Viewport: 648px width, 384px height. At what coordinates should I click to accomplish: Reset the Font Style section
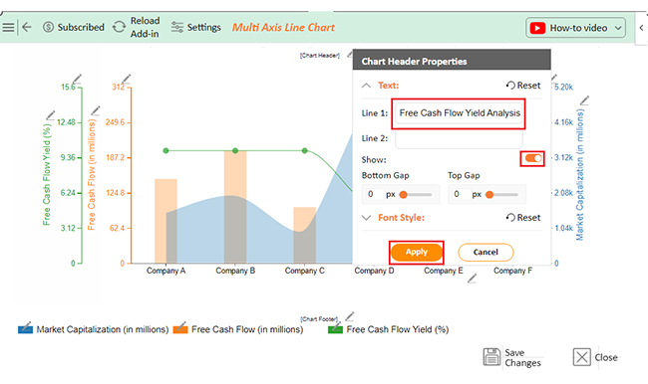coord(523,218)
